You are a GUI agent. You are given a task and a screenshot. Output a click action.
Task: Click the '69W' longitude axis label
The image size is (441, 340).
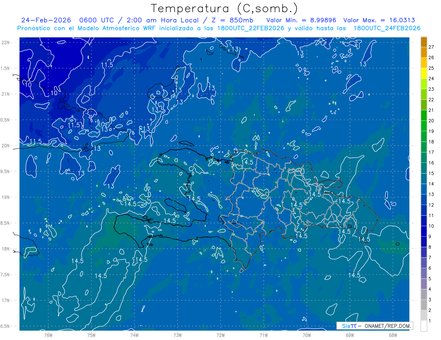[x=349, y=335]
